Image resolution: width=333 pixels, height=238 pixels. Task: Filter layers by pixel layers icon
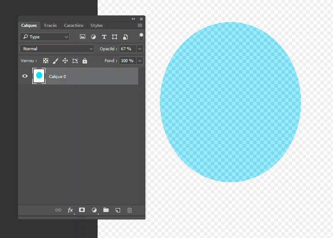(x=83, y=37)
